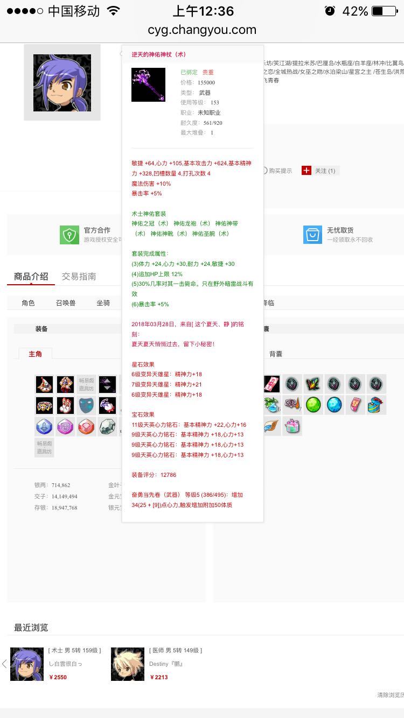
Task: Select the green ball bag item
Action: tap(314, 405)
